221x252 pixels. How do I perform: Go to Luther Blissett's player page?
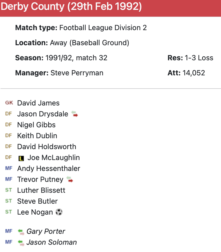(41, 190)
